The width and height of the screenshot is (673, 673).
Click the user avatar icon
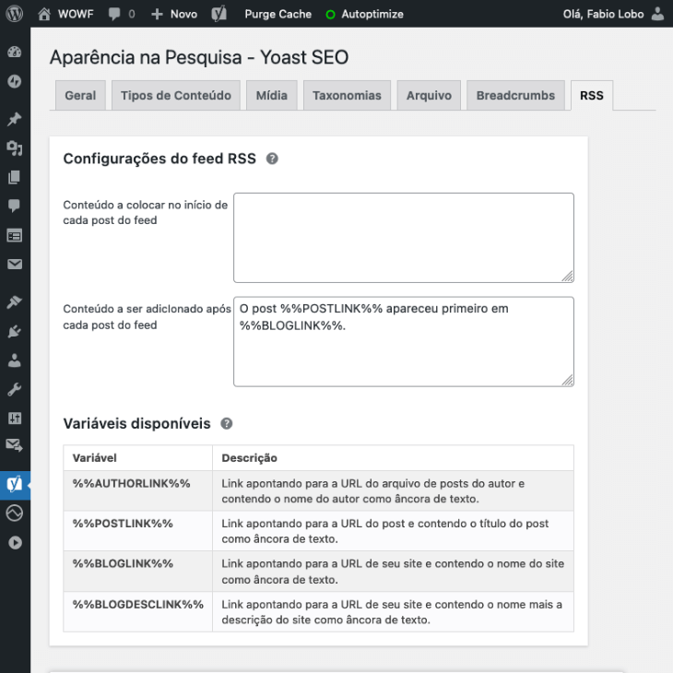pos(657,14)
